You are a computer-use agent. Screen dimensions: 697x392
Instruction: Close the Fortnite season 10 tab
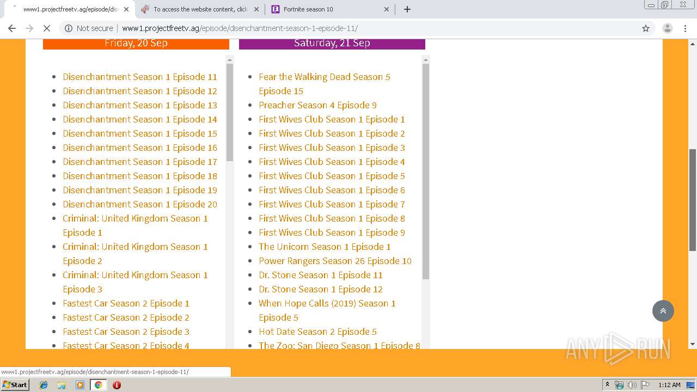[x=387, y=9]
